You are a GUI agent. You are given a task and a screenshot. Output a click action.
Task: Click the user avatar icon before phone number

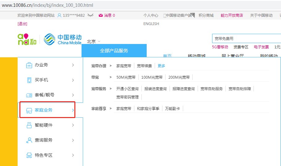(59, 15)
